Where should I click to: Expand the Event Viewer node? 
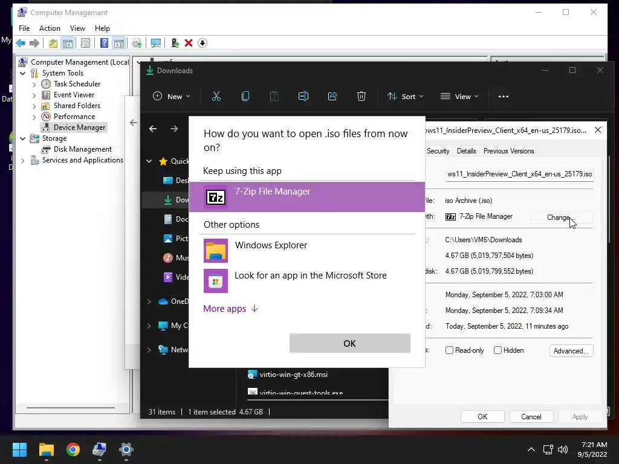(x=34, y=95)
